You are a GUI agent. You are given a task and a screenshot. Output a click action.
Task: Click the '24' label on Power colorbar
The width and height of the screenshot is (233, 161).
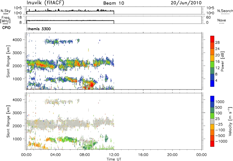tap(217, 49)
